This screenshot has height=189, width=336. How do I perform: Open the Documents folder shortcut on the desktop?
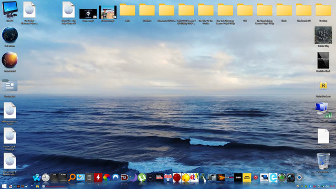[x=10, y=85]
